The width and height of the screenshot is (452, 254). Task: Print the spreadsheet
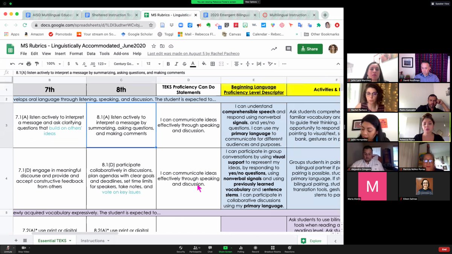point(29,64)
